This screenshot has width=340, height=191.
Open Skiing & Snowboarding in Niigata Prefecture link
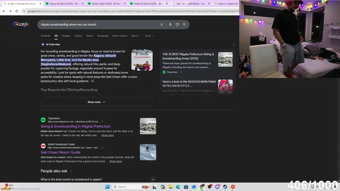75,126
